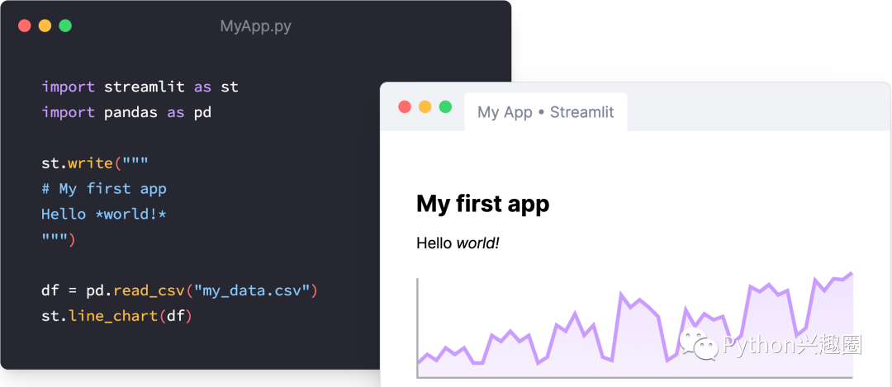Click the import pandas as pd line
The height and width of the screenshot is (387, 892).
pos(126,112)
